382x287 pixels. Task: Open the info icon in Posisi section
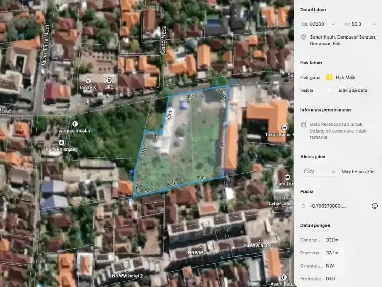[x=375, y=206]
